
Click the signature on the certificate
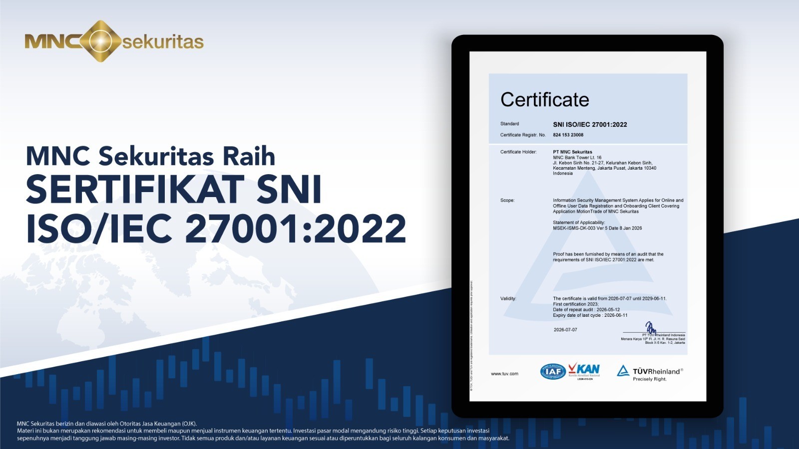(x=651, y=328)
